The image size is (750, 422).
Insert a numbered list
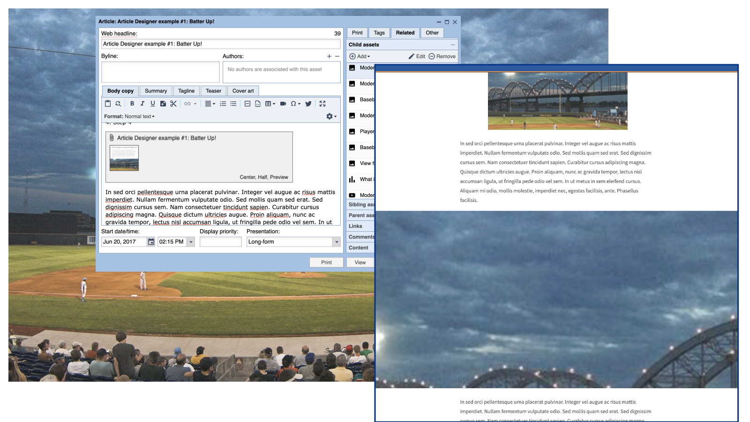223,104
